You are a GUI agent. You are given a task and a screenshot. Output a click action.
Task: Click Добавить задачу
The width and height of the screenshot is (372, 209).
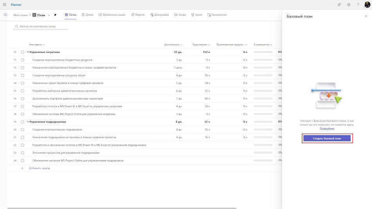(x=40, y=168)
